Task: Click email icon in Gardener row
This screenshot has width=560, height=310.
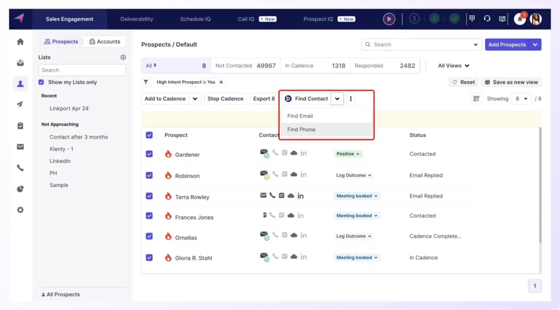Action: [x=264, y=153]
